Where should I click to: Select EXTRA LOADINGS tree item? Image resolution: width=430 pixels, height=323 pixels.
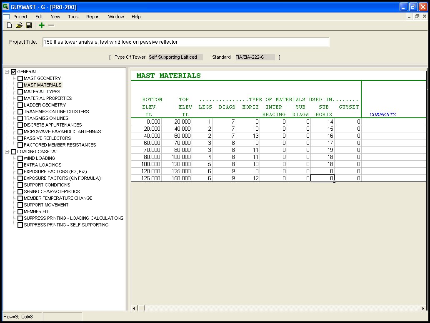pos(42,165)
